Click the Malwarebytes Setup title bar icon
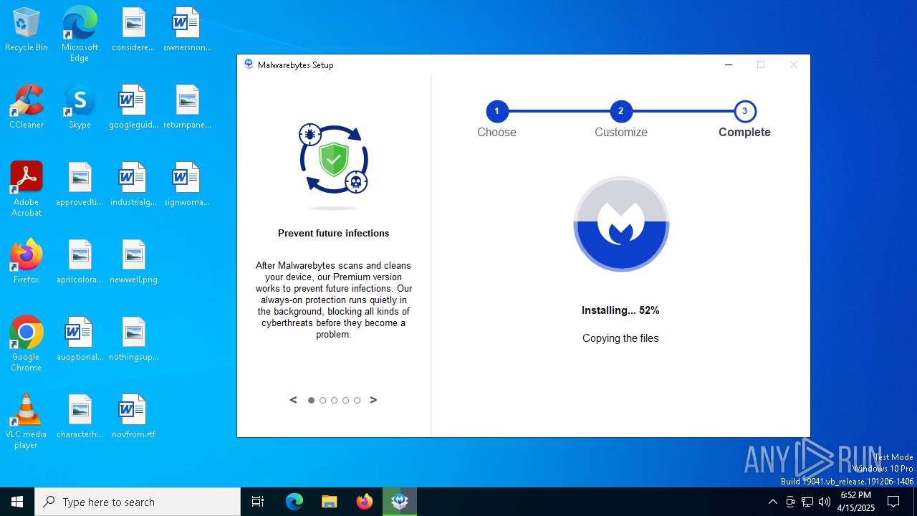This screenshot has width=917, height=516. click(x=249, y=64)
